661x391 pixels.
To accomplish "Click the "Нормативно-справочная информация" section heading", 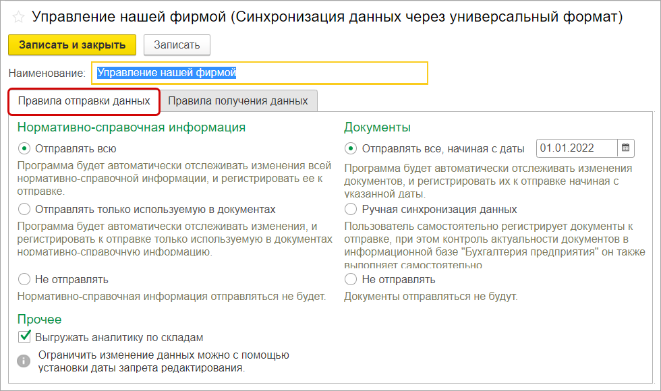I will [x=132, y=127].
